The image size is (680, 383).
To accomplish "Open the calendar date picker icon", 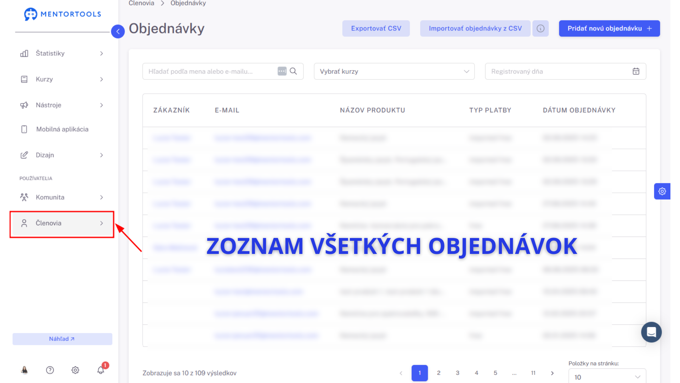I will click(x=636, y=71).
